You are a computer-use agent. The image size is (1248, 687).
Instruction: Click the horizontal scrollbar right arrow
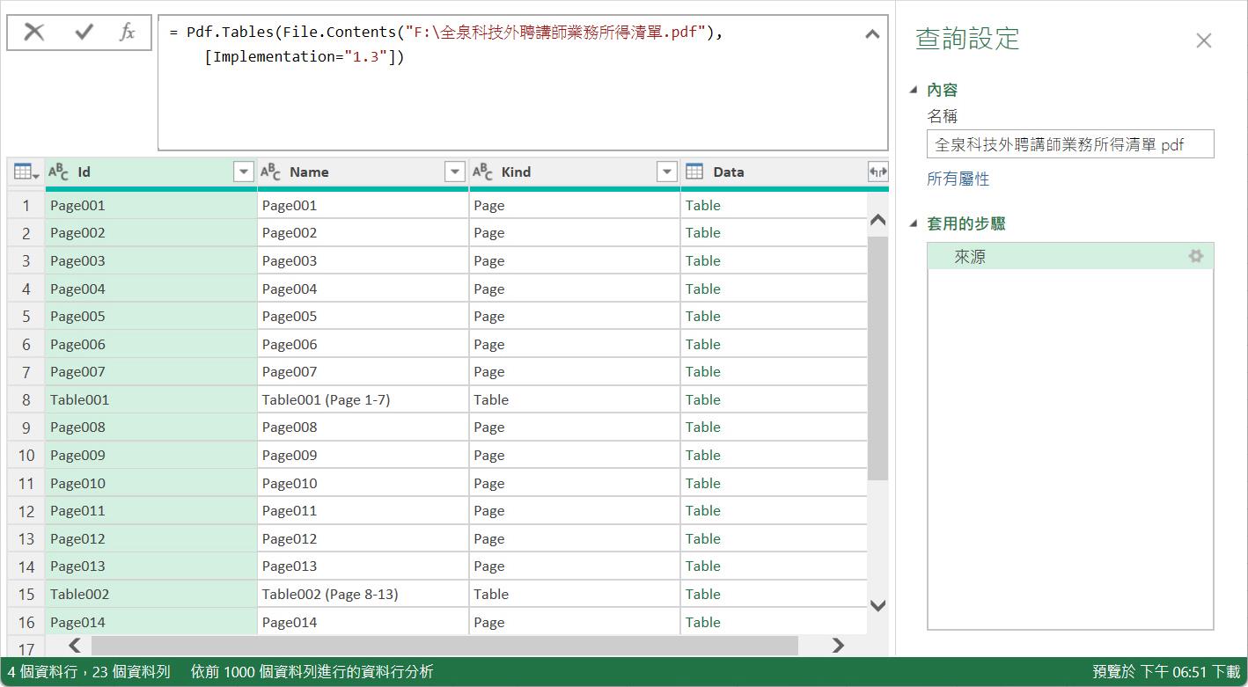[x=838, y=646]
